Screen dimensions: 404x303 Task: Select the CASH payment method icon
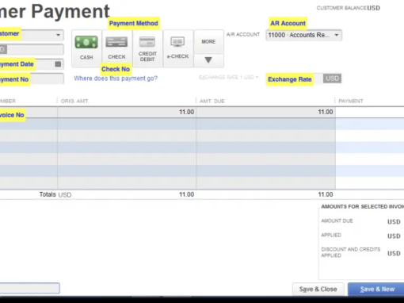click(x=86, y=48)
